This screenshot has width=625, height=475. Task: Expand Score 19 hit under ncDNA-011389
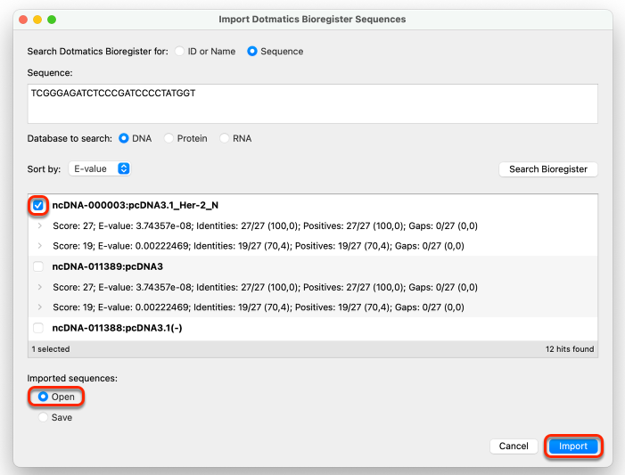39,307
